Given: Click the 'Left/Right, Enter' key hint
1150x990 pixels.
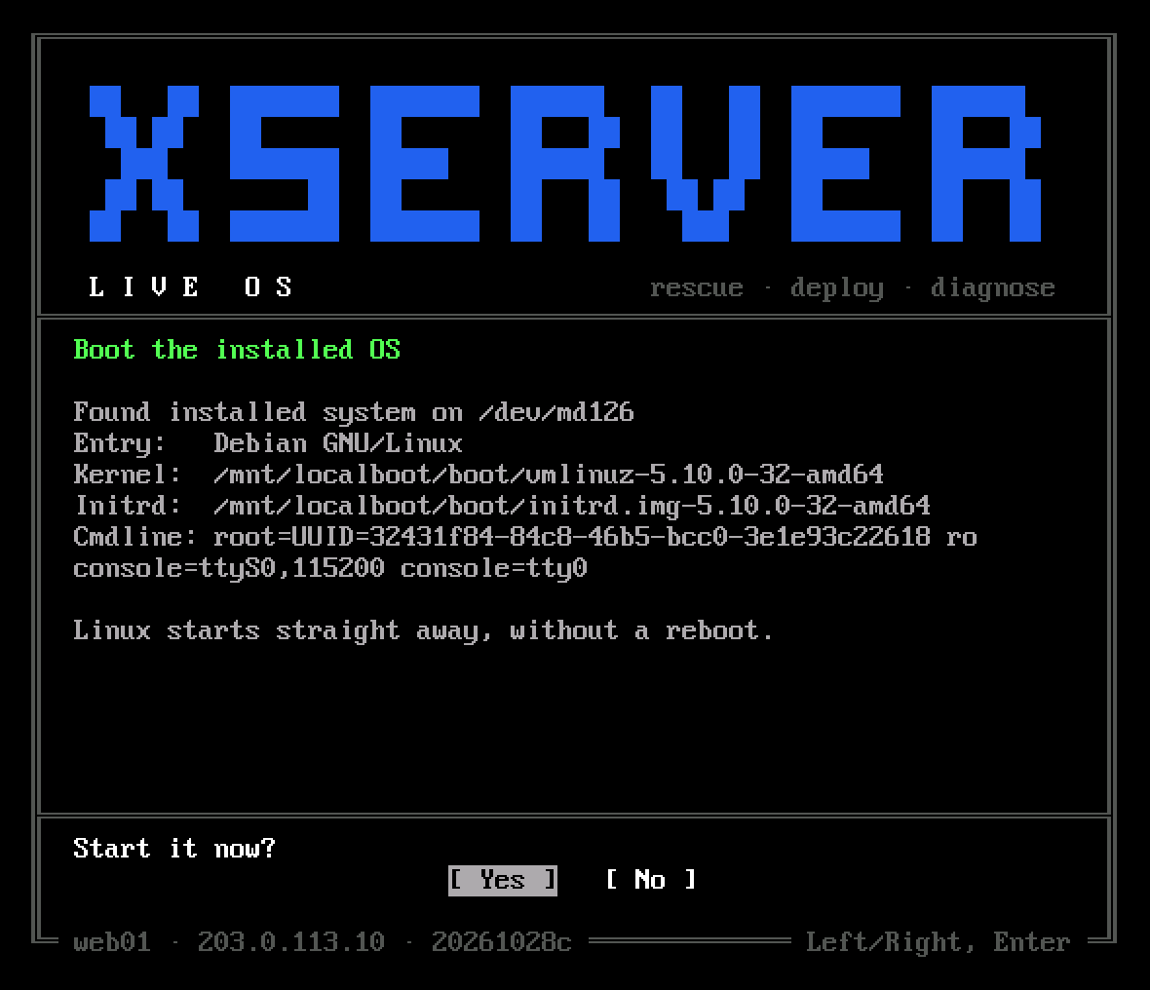Looking at the screenshot, I should point(939,942).
